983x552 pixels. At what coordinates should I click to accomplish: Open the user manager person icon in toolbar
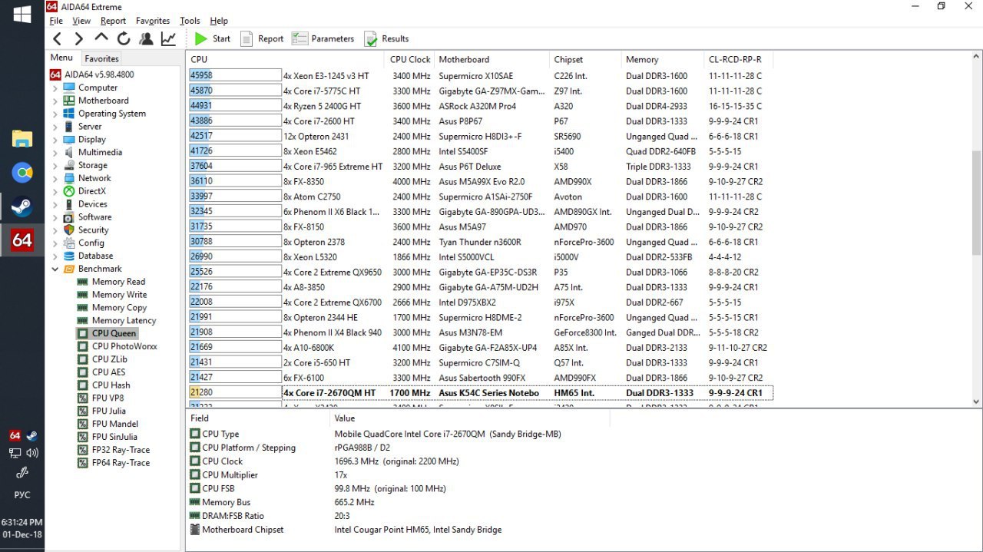pyautogui.click(x=146, y=38)
